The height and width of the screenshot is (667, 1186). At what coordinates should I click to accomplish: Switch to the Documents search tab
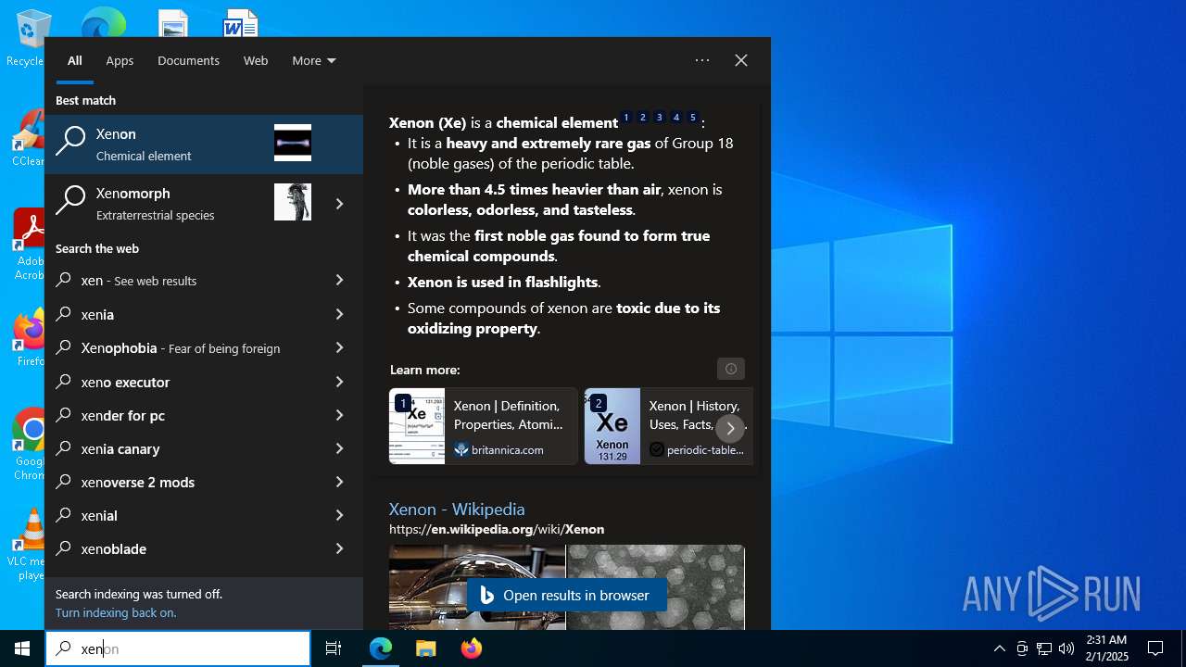(x=188, y=60)
